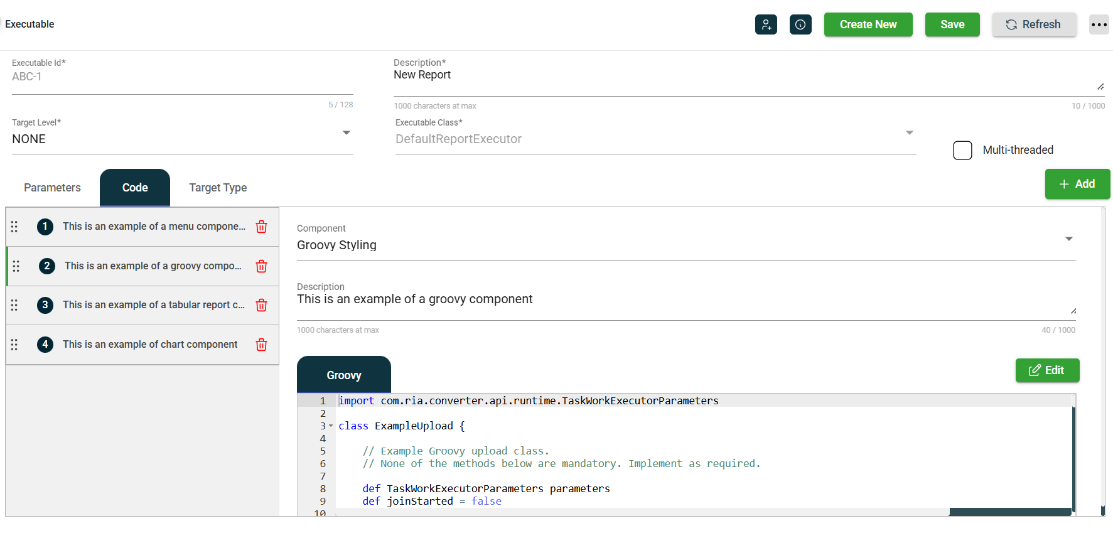The height and width of the screenshot is (543, 1113).
Task: Switch to the Target Type tab
Action: click(x=218, y=188)
